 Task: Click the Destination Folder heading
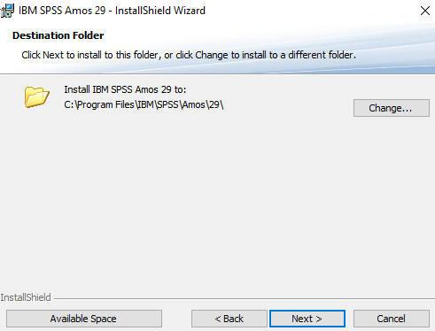pyautogui.click(x=58, y=35)
